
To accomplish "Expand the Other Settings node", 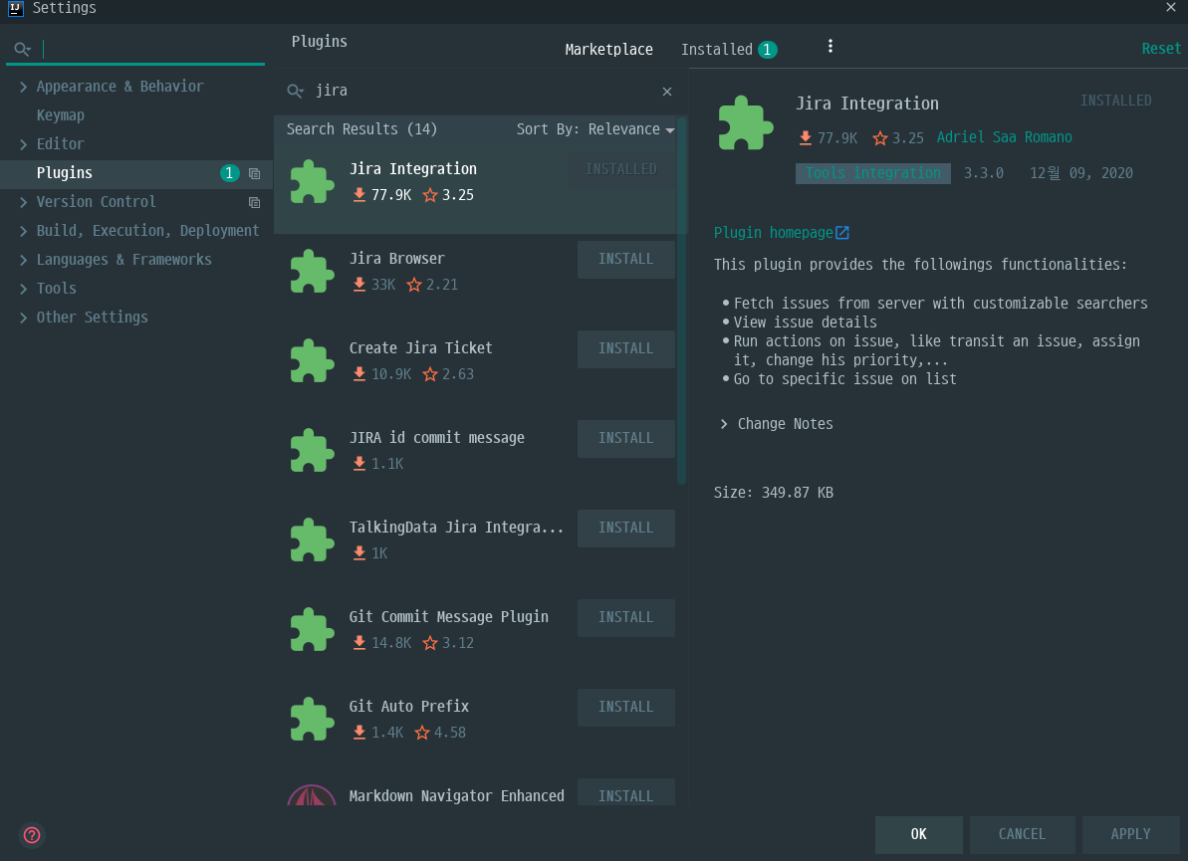I will pos(24,318).
